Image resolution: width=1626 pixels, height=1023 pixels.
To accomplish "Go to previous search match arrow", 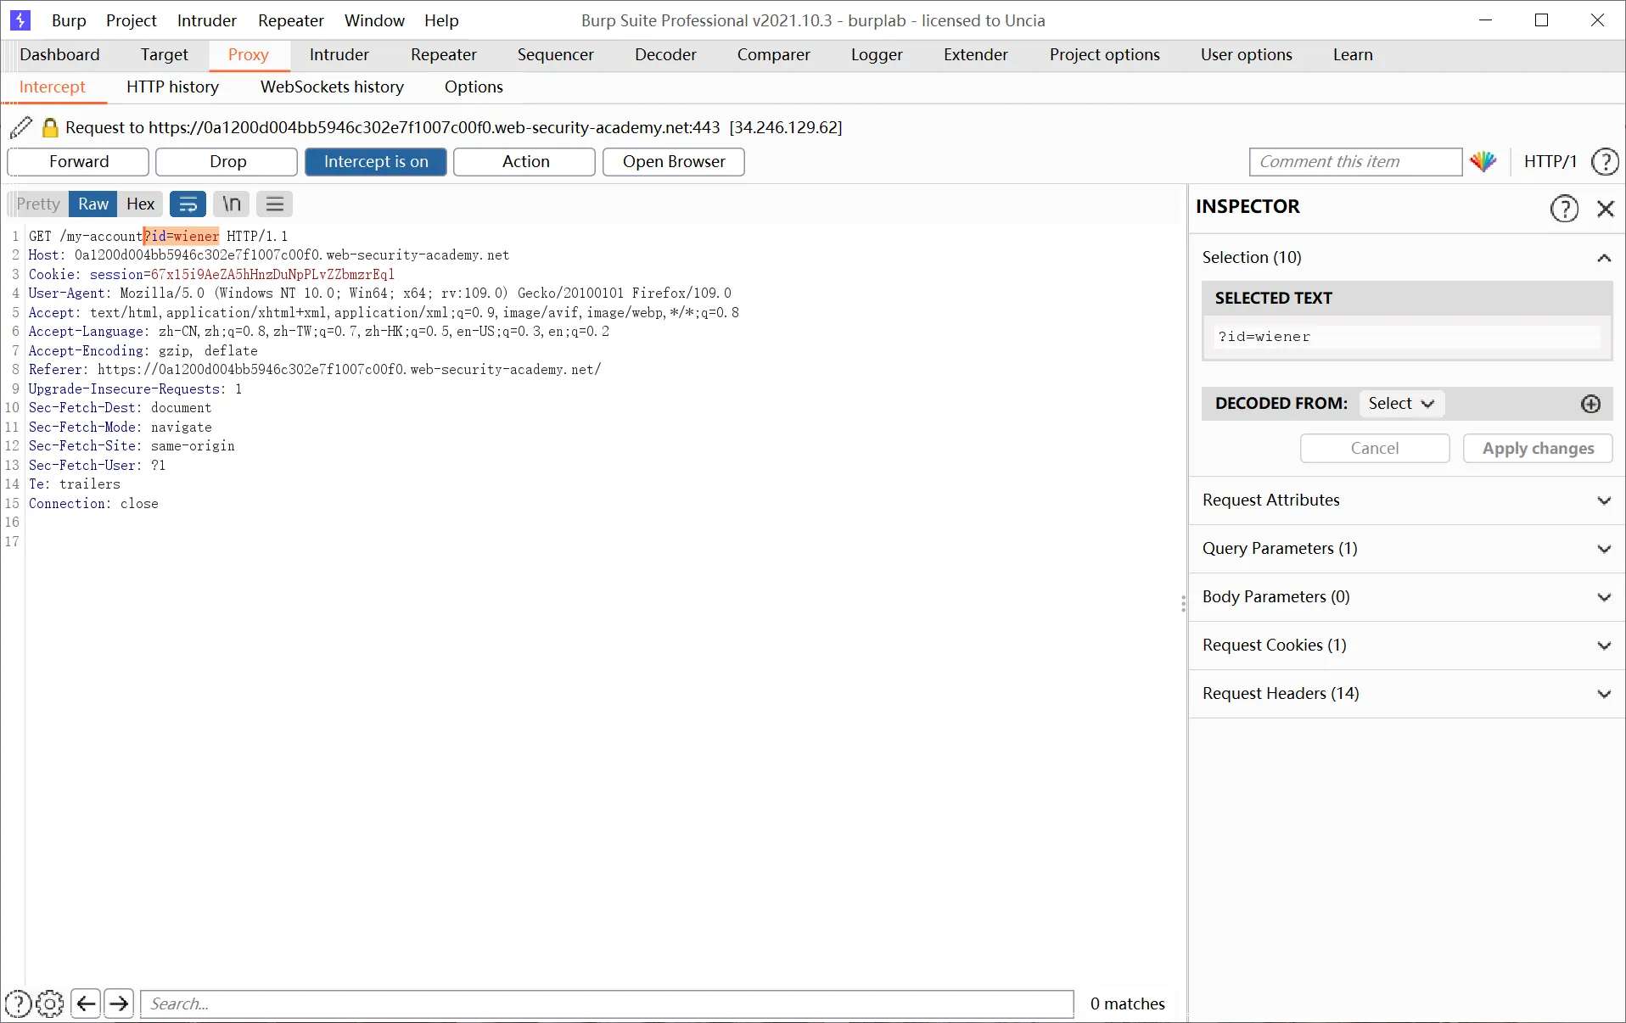I will [86, 1003].
